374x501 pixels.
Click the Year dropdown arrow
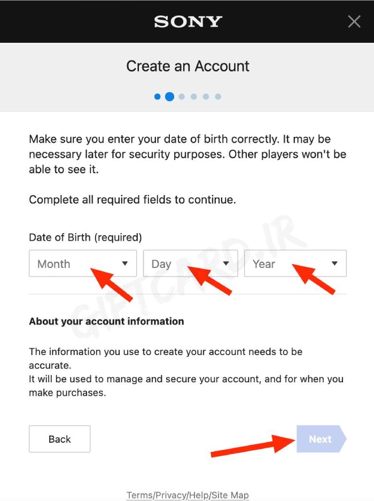pos(334,263)
